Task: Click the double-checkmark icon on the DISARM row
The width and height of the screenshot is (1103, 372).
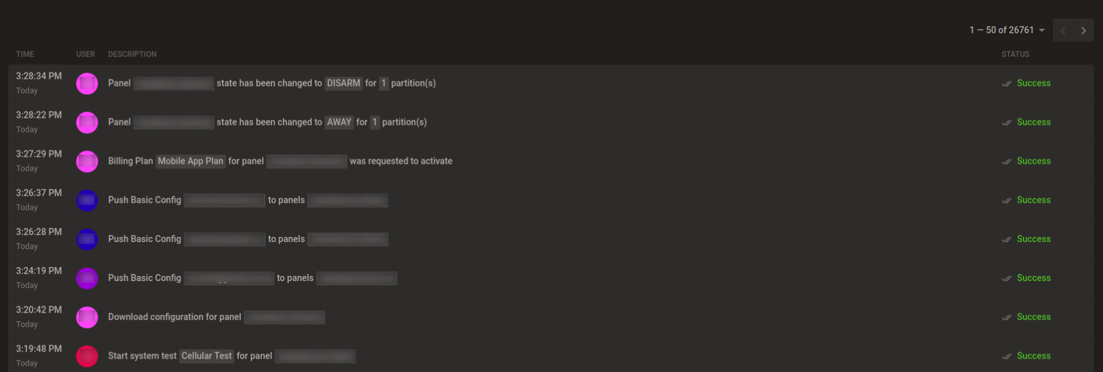Action: pyautogui.click(x=1006, y=83)
